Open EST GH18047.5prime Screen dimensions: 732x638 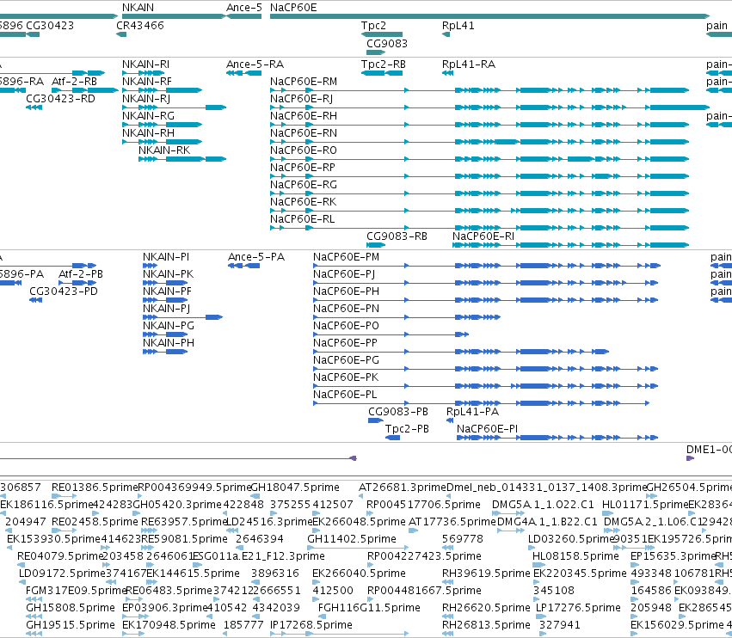pyautogui.click(x=295, y=488)
